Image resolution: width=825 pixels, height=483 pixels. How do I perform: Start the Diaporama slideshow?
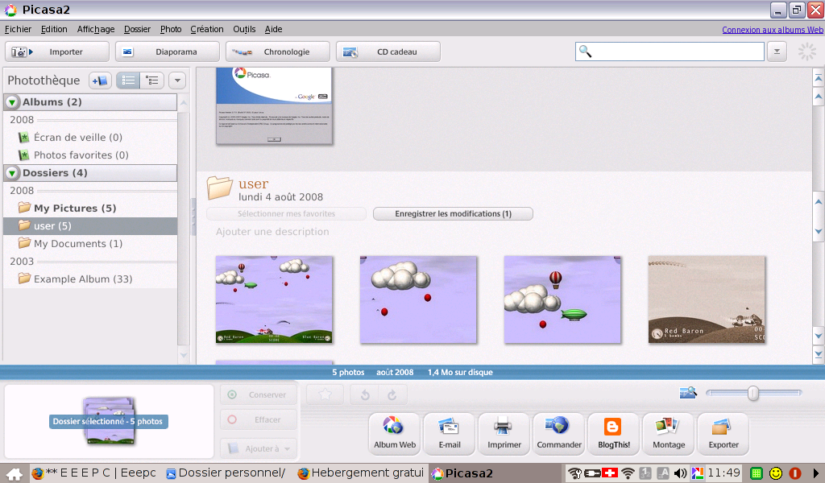click(x=168, y=52)
